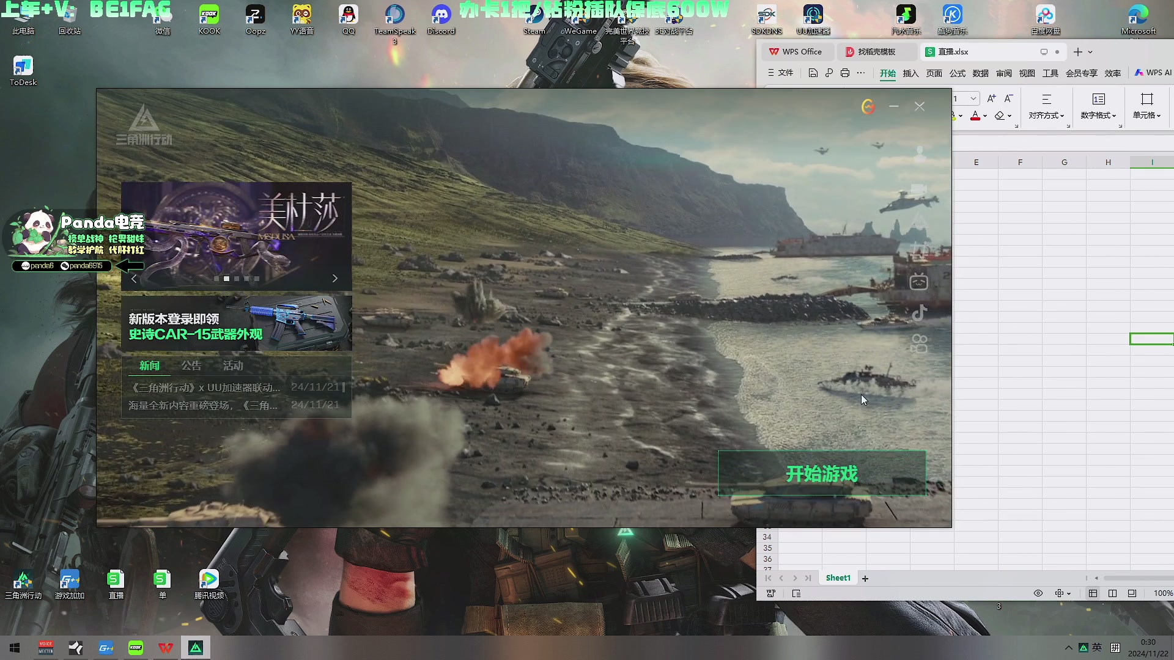This screenshot has height=660, width=1174.
Task: Click the 开始游戏 start game button
Action: pyautogui.click(x=822, y=474)
